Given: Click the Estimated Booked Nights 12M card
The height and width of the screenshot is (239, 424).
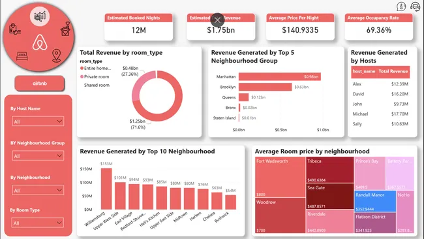Looking at the screenshot, I should click(x=138, y=27).
